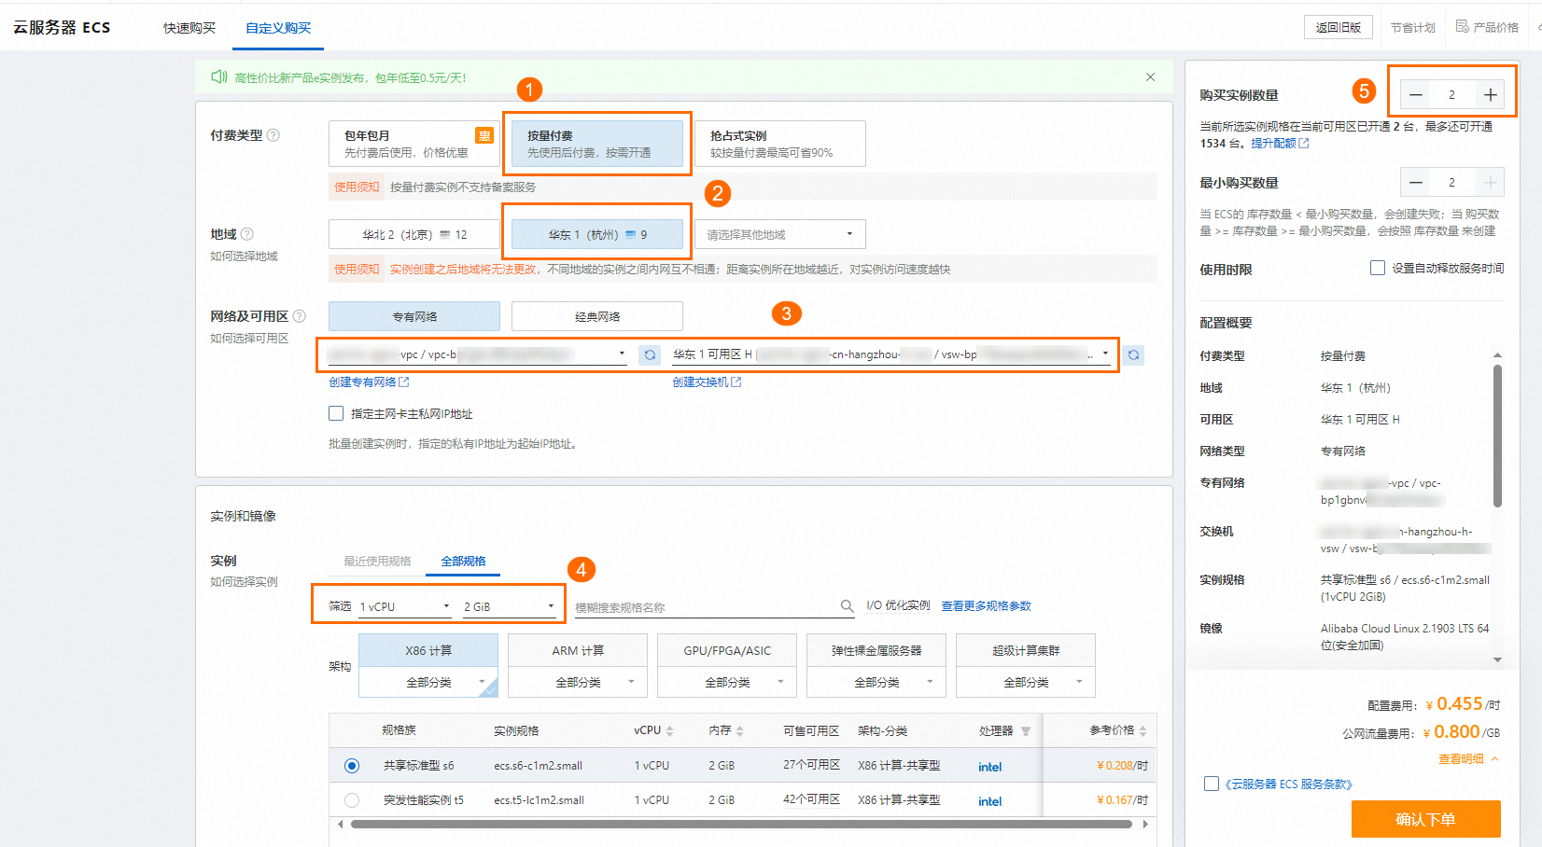The image size is (1542, 847).
Task: Check 指定主网卡主私网IP地址 checkbox
Action: (x=336, y=413)
